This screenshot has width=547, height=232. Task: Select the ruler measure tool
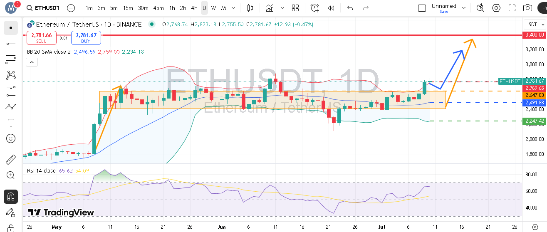(x=11, y=159)
